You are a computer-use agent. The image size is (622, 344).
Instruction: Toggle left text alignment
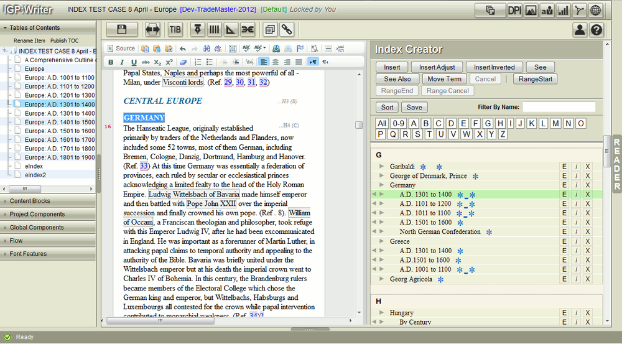pos(263,62)
